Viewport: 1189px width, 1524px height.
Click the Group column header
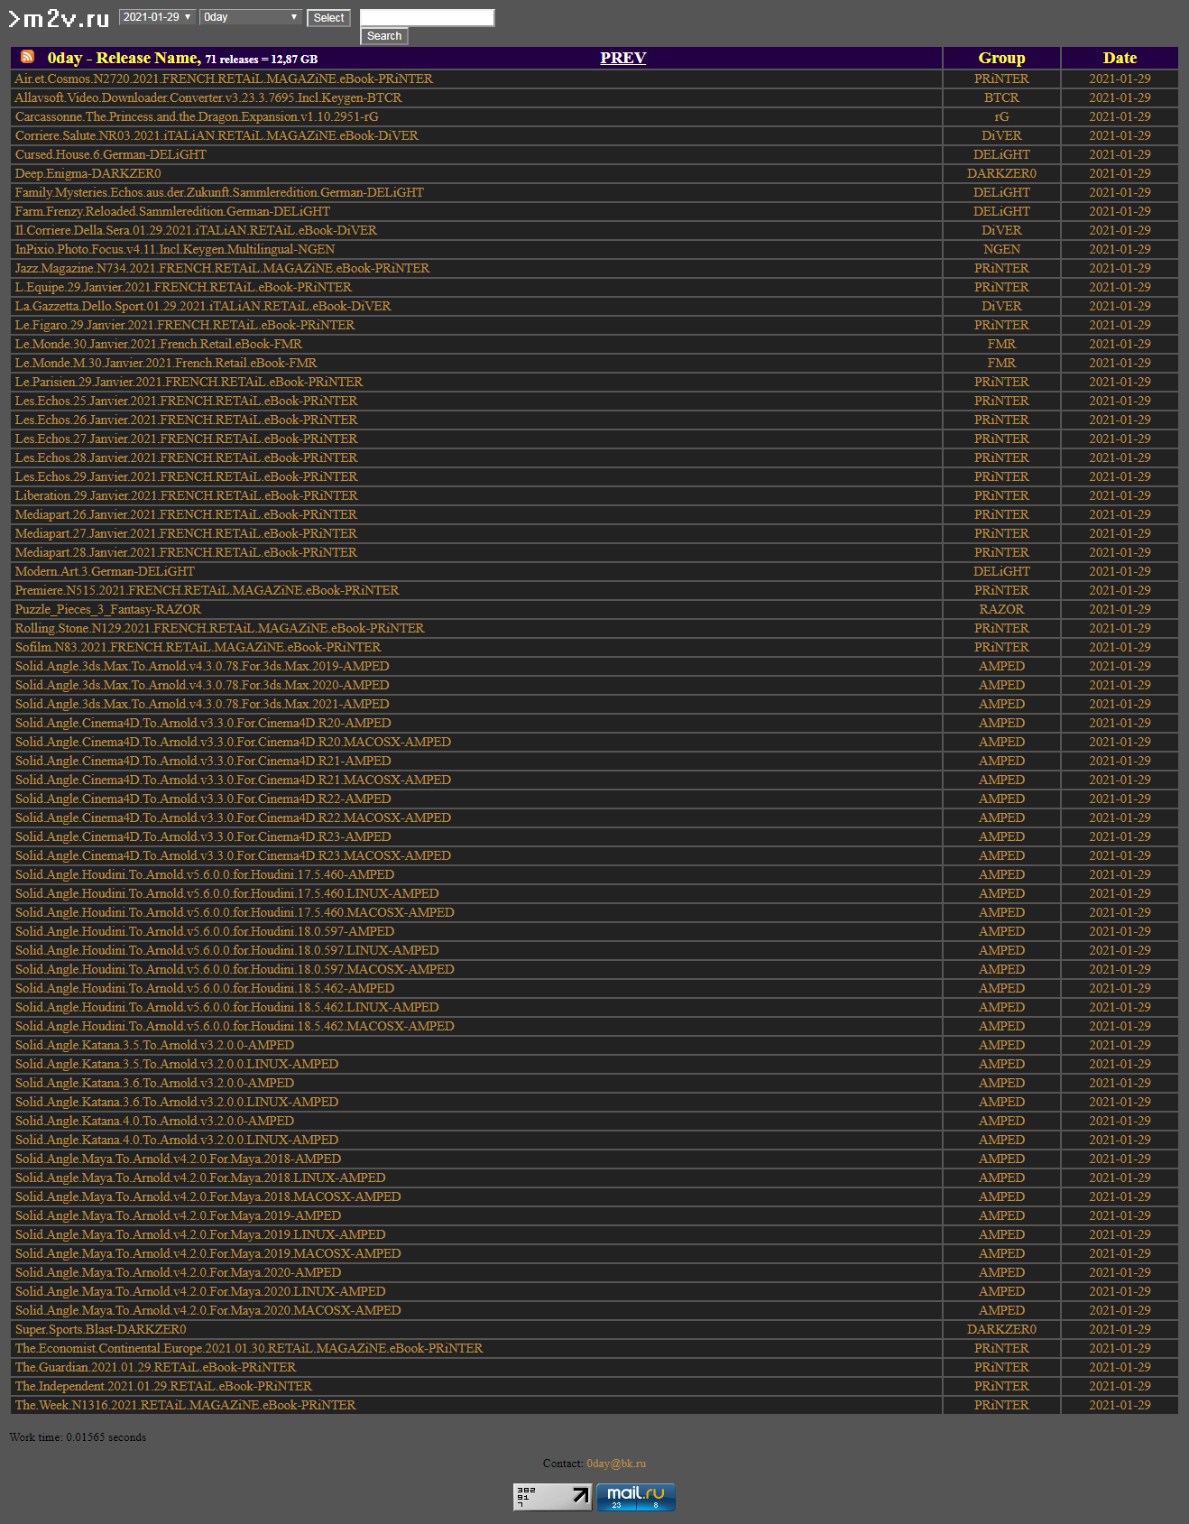(1001, 58)
